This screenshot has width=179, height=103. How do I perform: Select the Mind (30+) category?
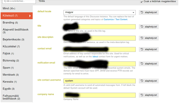[17, 9]
